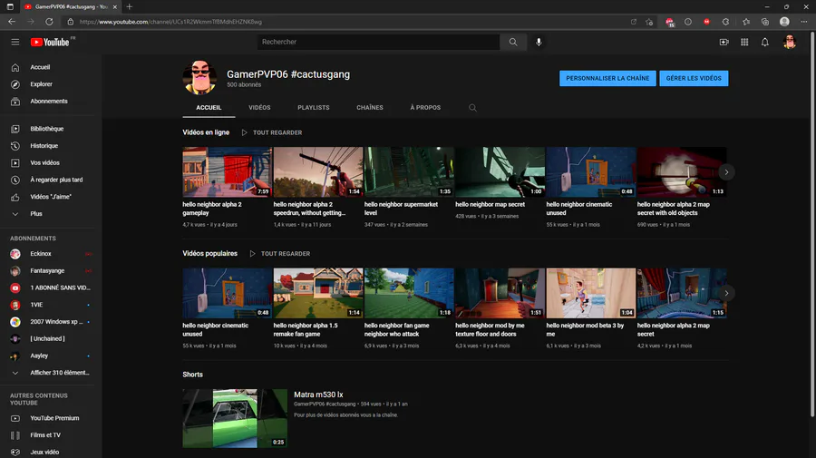This screenshot has width=816, height=458.
Task: Open Fantasyange subscription channel
Action: point(47,270)
